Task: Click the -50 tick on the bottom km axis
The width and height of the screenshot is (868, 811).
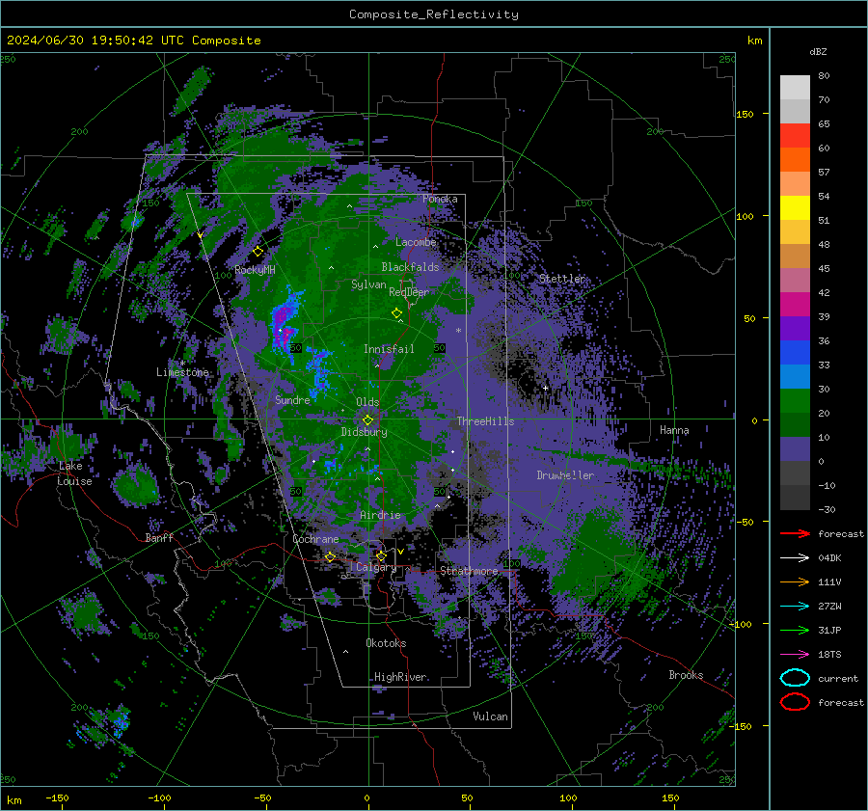Action: click(263, 798)
